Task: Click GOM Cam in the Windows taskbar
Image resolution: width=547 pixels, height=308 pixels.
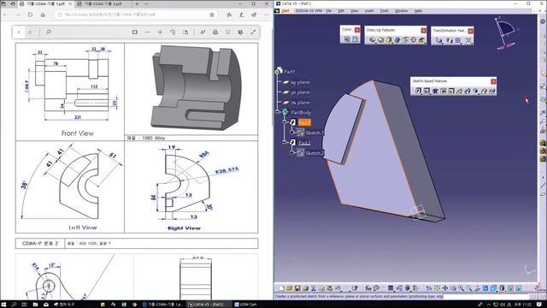Action: pyautogui.click(x=245, y=305)
